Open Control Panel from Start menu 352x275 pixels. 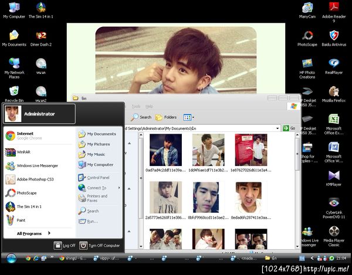pos(99,178)
